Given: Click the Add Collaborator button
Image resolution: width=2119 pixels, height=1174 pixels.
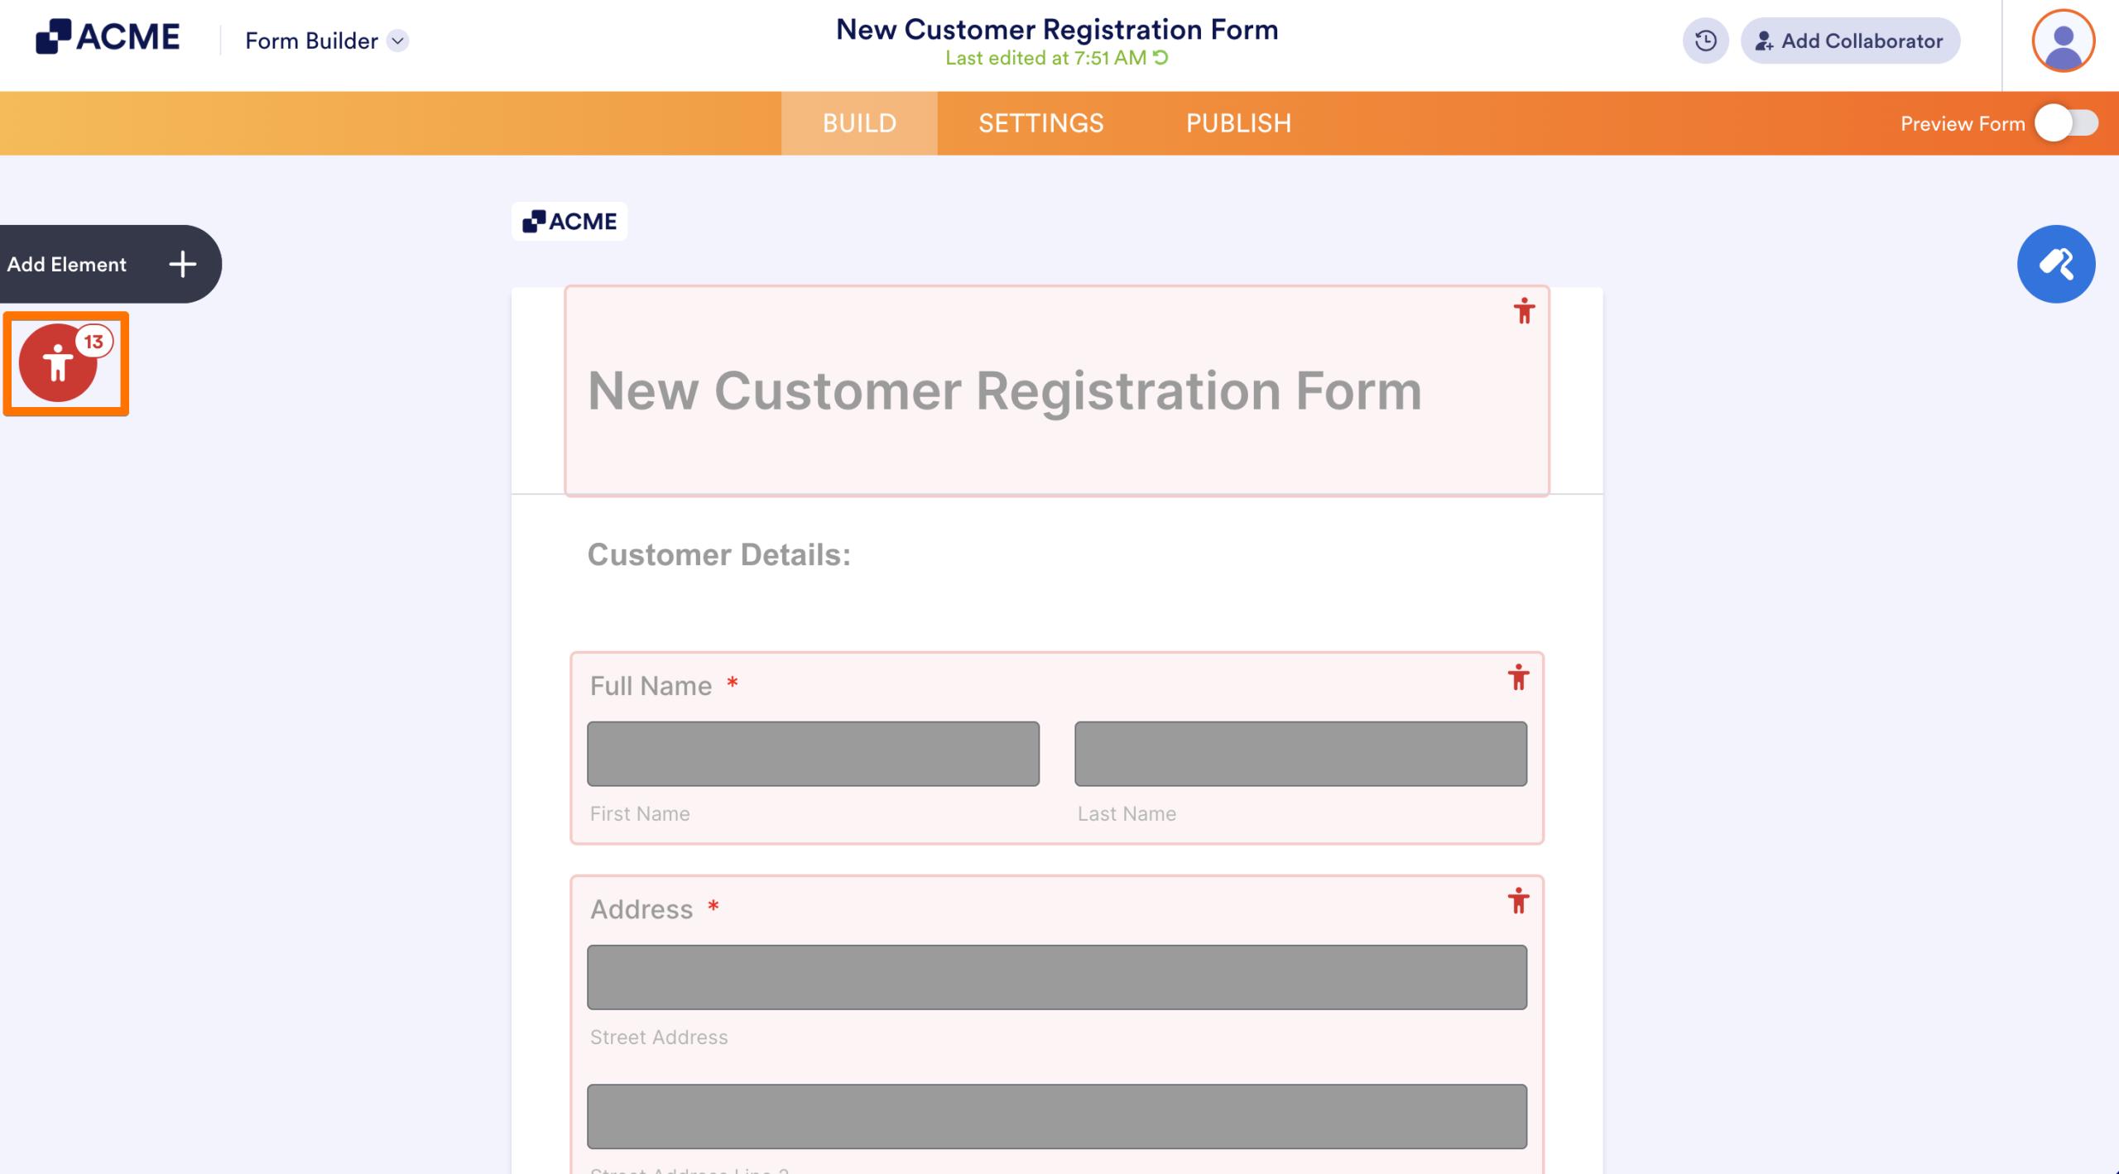Looking at the screenshot, I should pos(1850,41).
